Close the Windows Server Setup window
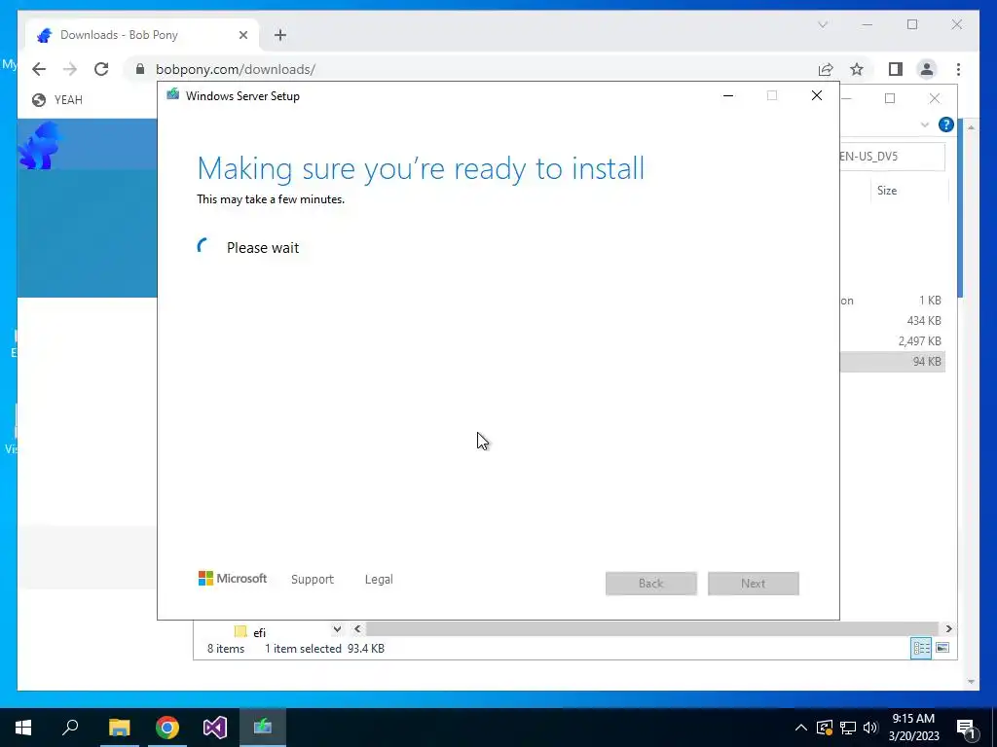The image size is (997, 747). 817,96
